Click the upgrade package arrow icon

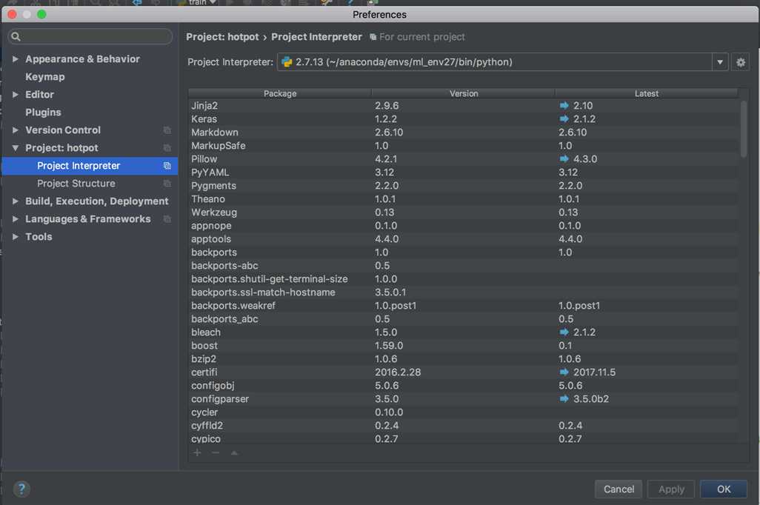point(234,452)
